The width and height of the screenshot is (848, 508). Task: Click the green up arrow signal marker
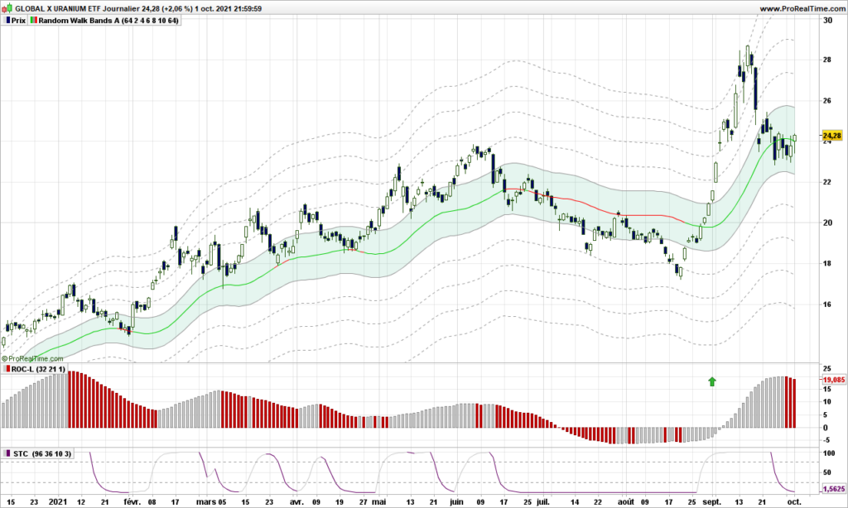(x=711, y=381)
